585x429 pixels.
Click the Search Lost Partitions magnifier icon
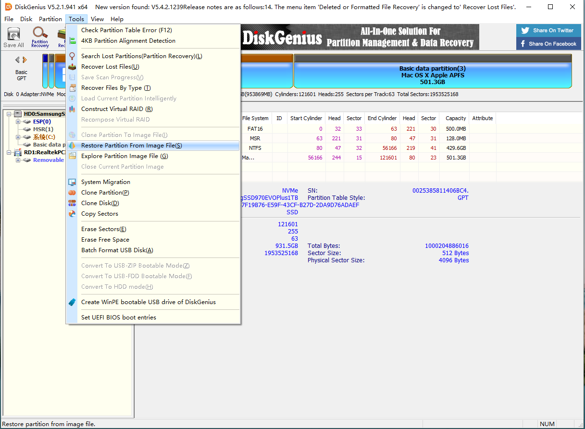pos(72,56)
